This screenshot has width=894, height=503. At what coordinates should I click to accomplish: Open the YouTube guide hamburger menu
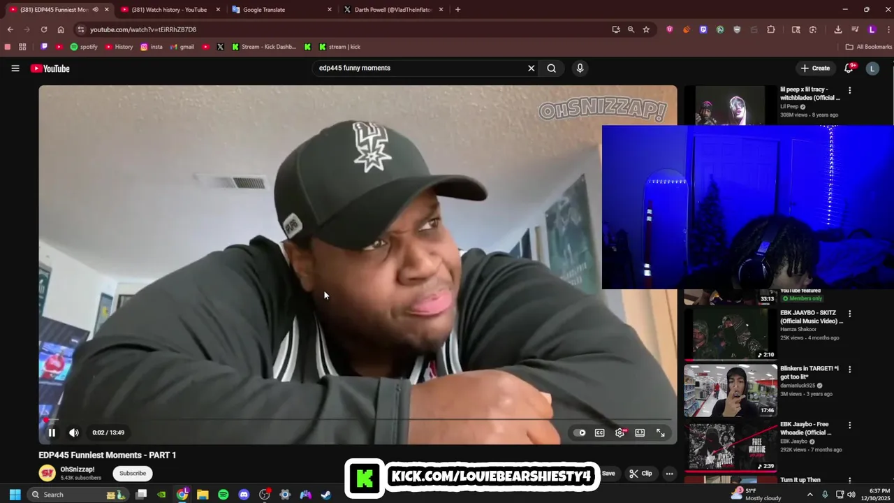[15, 68]
